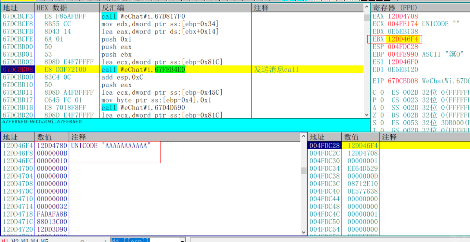Click the dump value 00000032
The image size is (470, 242).
(x=52, y=206)
